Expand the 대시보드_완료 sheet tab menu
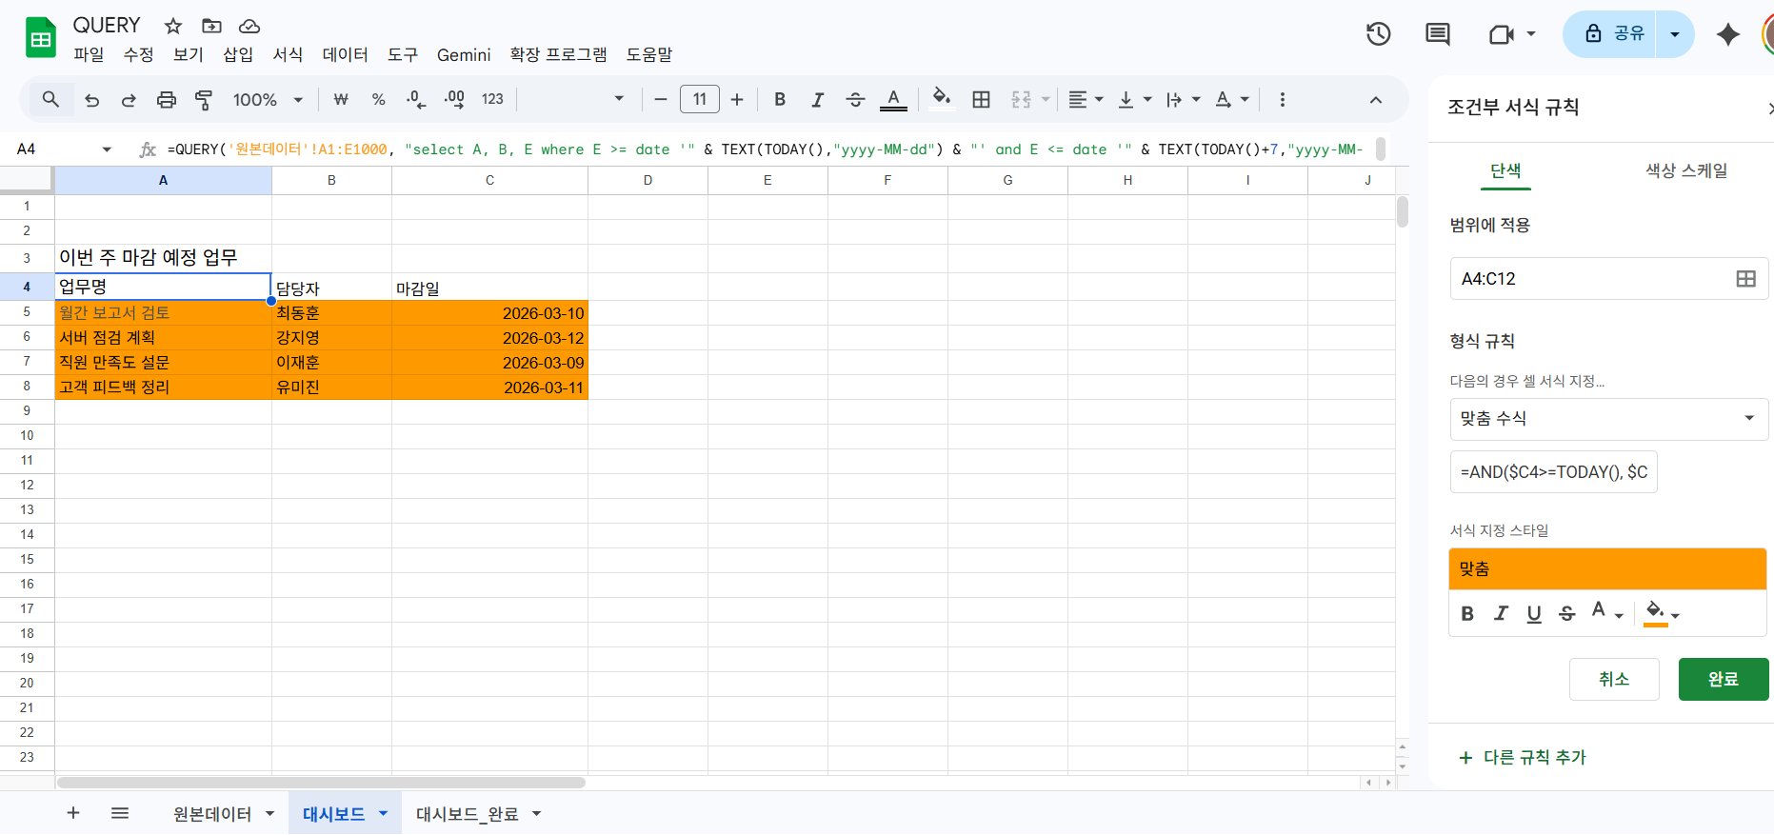Image resolution: width=1774 pixels, height=835 pixels. (x=537, y=814)
